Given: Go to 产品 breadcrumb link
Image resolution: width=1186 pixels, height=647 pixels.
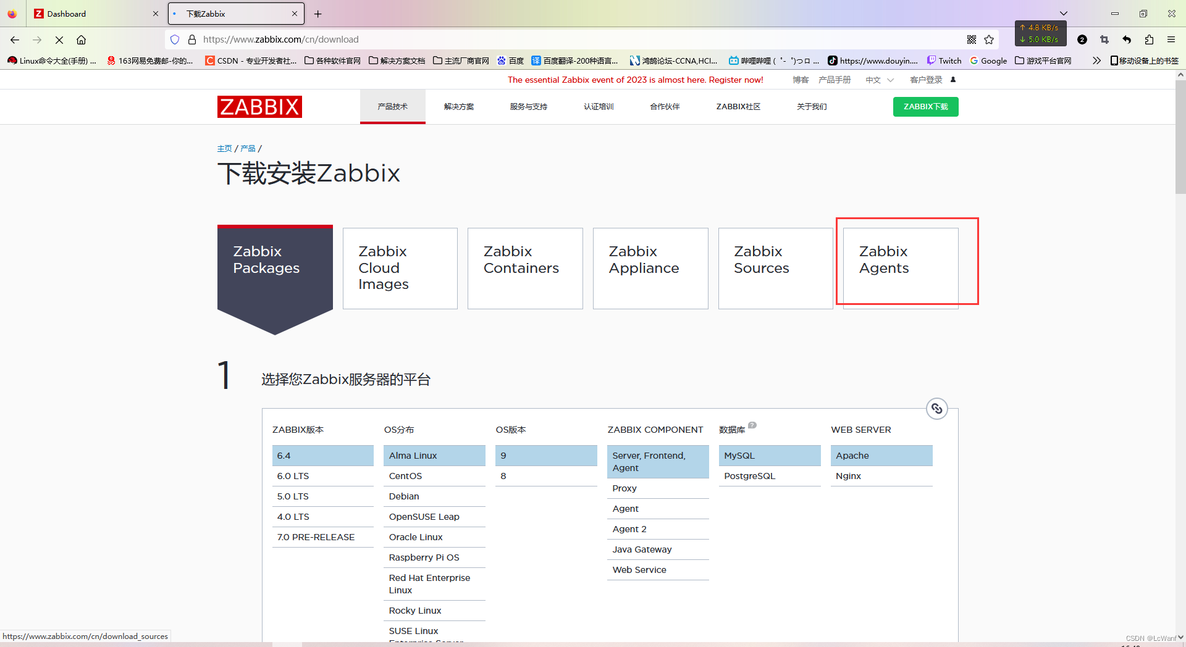Looking at the screenshot, I should [248, 149].
